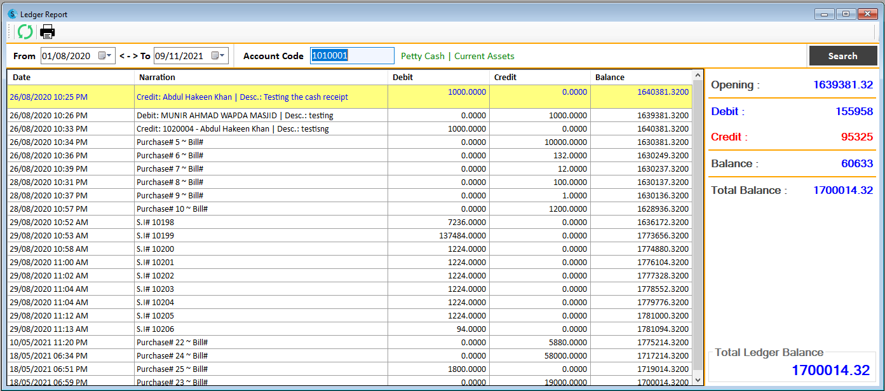Click the credit cell 58000.0000

(x=540, y=356)
